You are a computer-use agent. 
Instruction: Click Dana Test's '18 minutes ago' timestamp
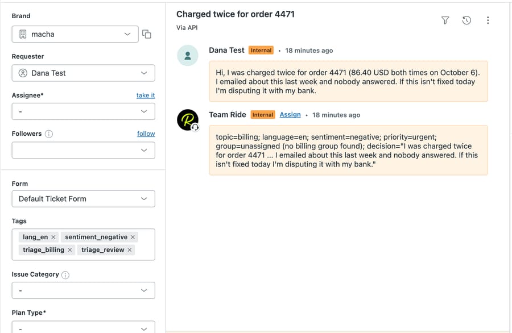(309, 51)
